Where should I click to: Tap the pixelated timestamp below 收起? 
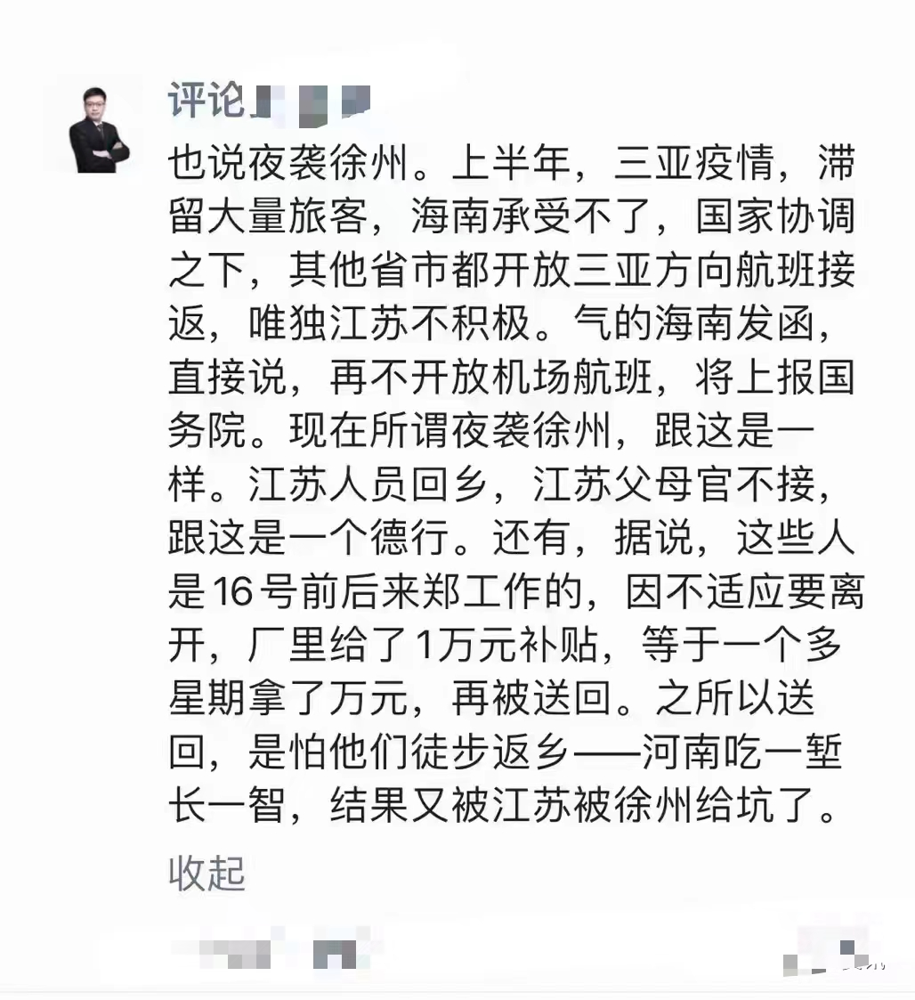pyautogui.click(x=222, y=954)
